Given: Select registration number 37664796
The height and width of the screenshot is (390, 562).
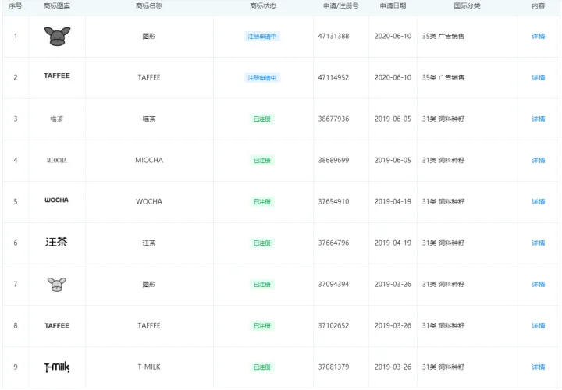Looking at the screenshot, I should point(334,243).
